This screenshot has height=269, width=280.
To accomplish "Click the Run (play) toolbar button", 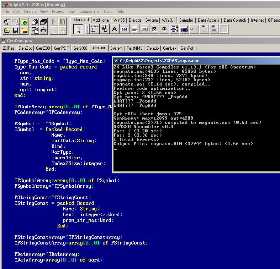I will coord(54,22).
